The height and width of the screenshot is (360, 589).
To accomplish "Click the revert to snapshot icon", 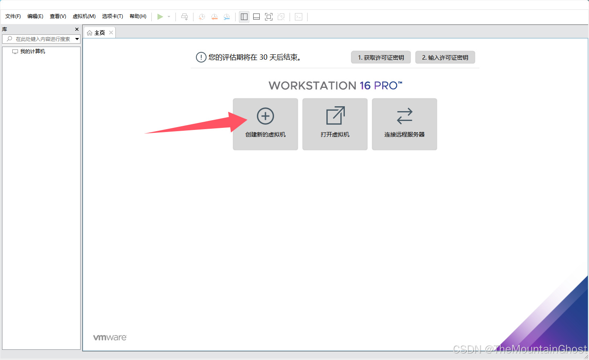I will pyautogui.click(x=214, y=17).
